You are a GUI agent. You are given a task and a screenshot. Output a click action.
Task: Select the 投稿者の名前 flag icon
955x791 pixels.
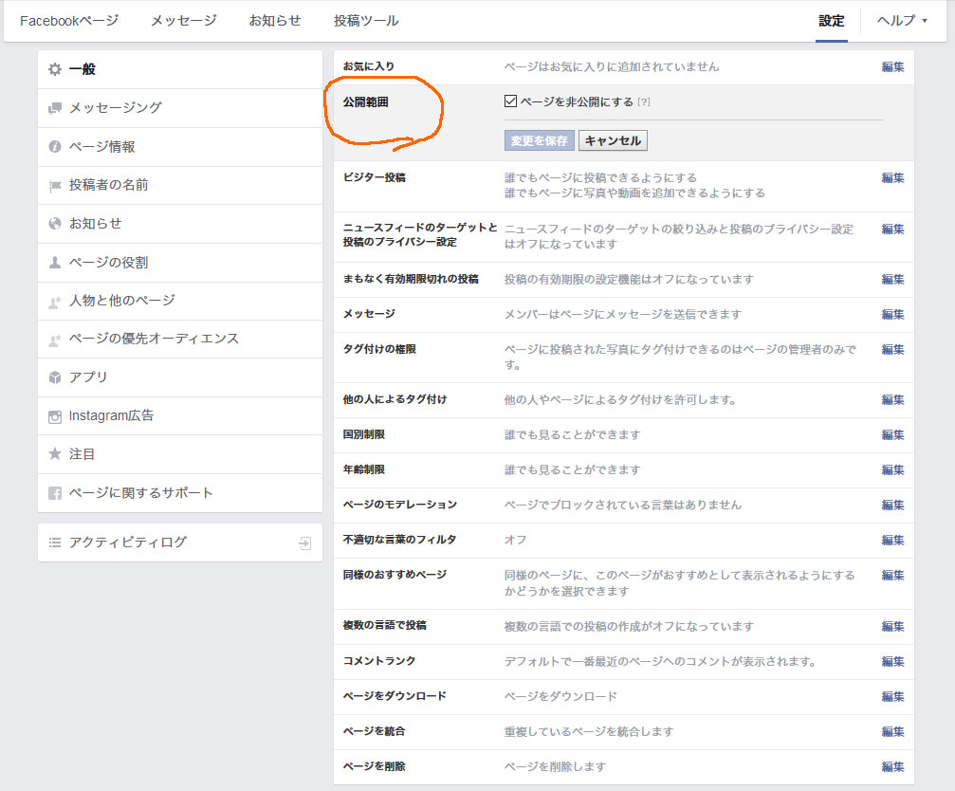55,184
